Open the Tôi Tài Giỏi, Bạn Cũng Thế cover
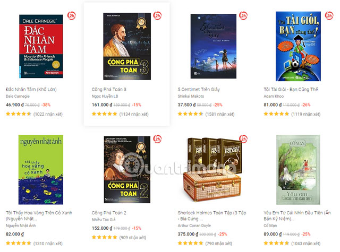 tap(298, 46)
